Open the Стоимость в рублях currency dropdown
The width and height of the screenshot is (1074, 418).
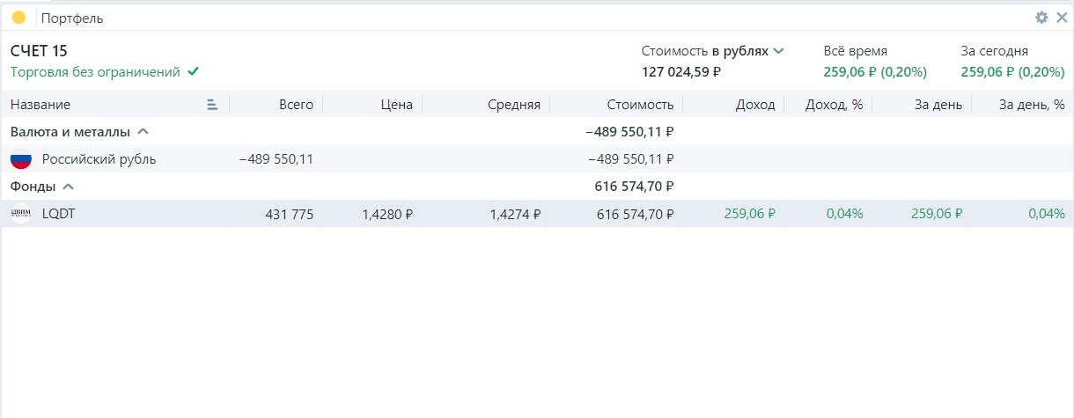tap(778, 51)
